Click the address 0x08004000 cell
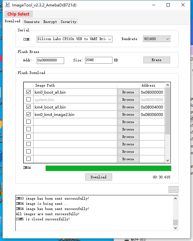 [x=152, y=107]
